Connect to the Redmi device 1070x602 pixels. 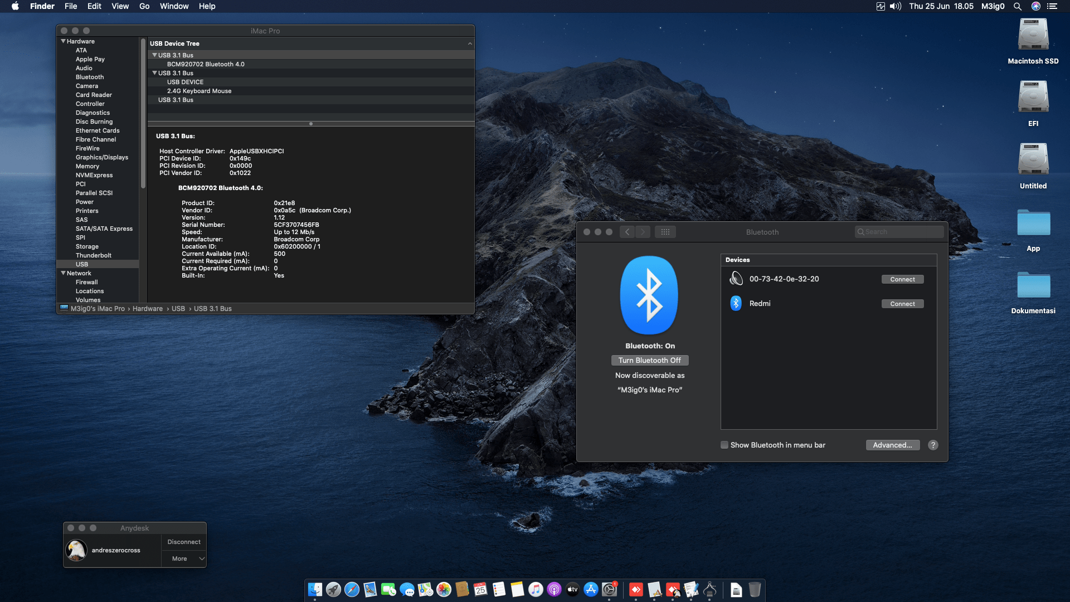(902, 304)
